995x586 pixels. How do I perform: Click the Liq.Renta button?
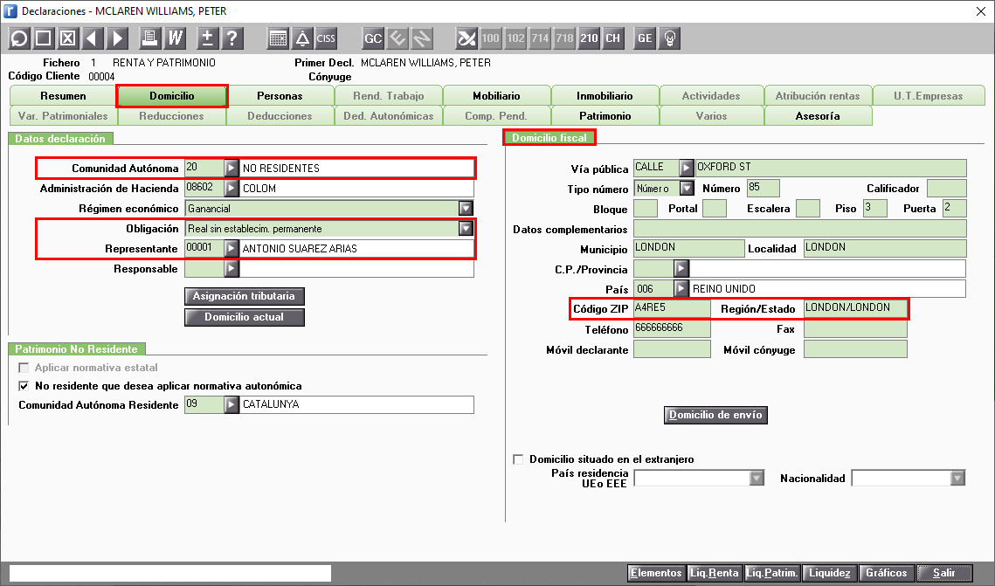pyautogui.click(x=715, y=573)
